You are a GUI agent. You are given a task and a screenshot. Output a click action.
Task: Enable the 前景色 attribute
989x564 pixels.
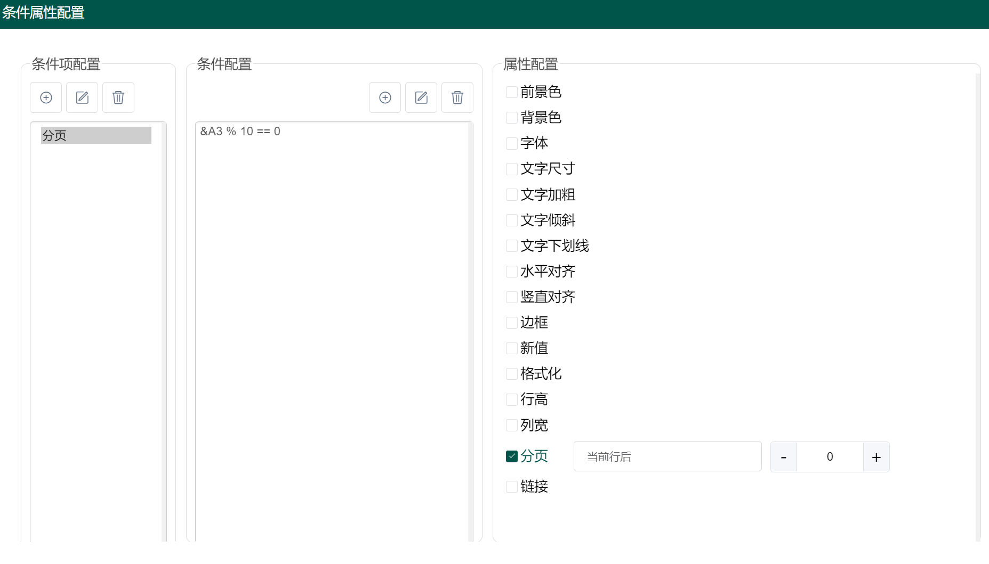(511, 92)
